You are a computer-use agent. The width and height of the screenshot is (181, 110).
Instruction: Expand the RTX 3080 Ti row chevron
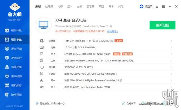171,54
